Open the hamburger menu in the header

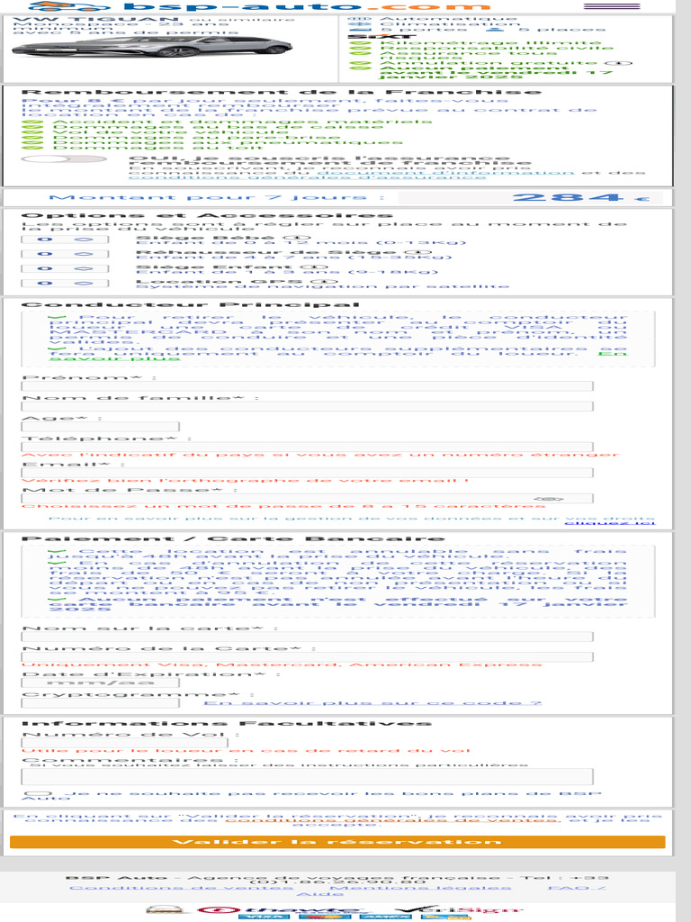pyautogui.click(x=611, y=7)
